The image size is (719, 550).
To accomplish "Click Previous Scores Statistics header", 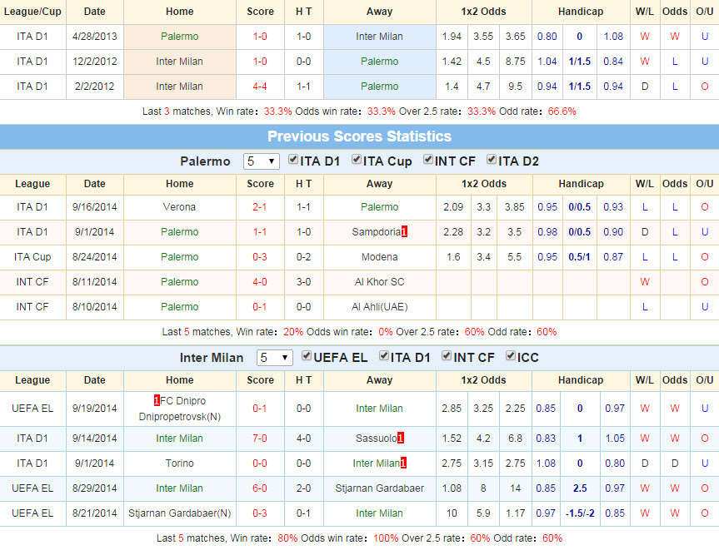I will [360, 136].
